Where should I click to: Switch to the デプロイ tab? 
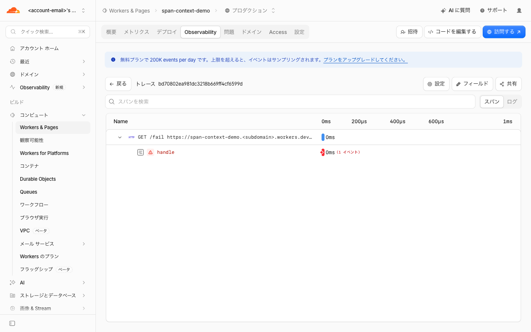(167, 32)
